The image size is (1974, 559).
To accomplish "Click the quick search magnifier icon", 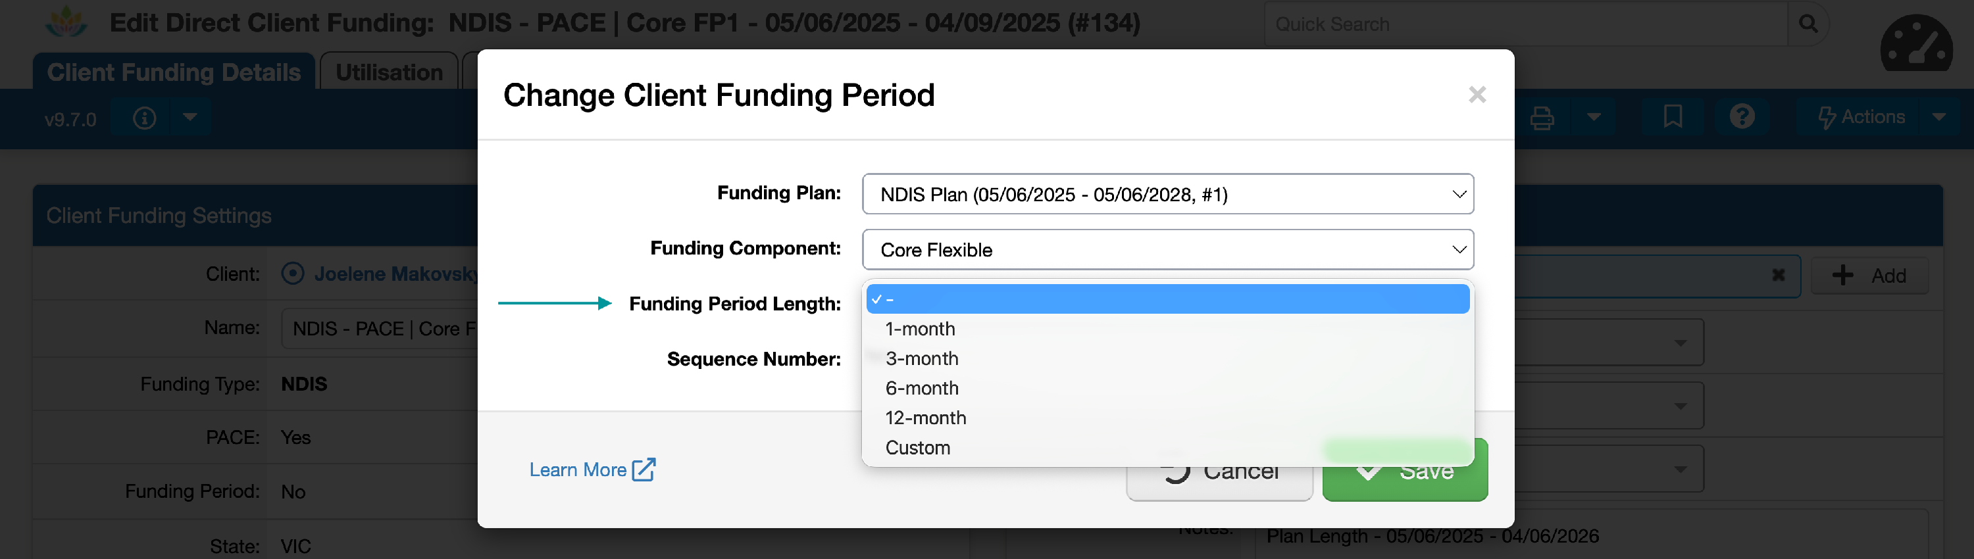I will (1807, 24).
